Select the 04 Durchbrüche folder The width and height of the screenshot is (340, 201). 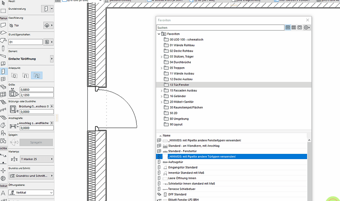point(180,62)
